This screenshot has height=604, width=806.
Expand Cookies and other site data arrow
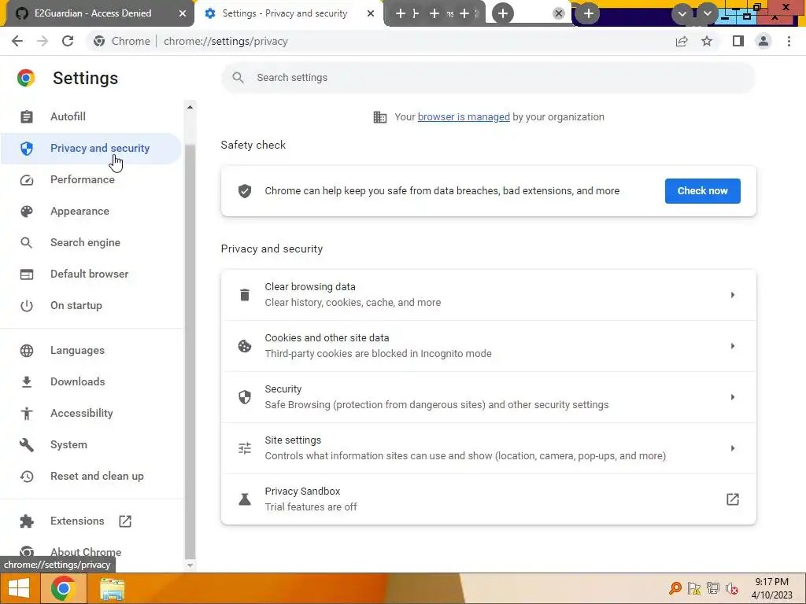click(x=733, y=346)
